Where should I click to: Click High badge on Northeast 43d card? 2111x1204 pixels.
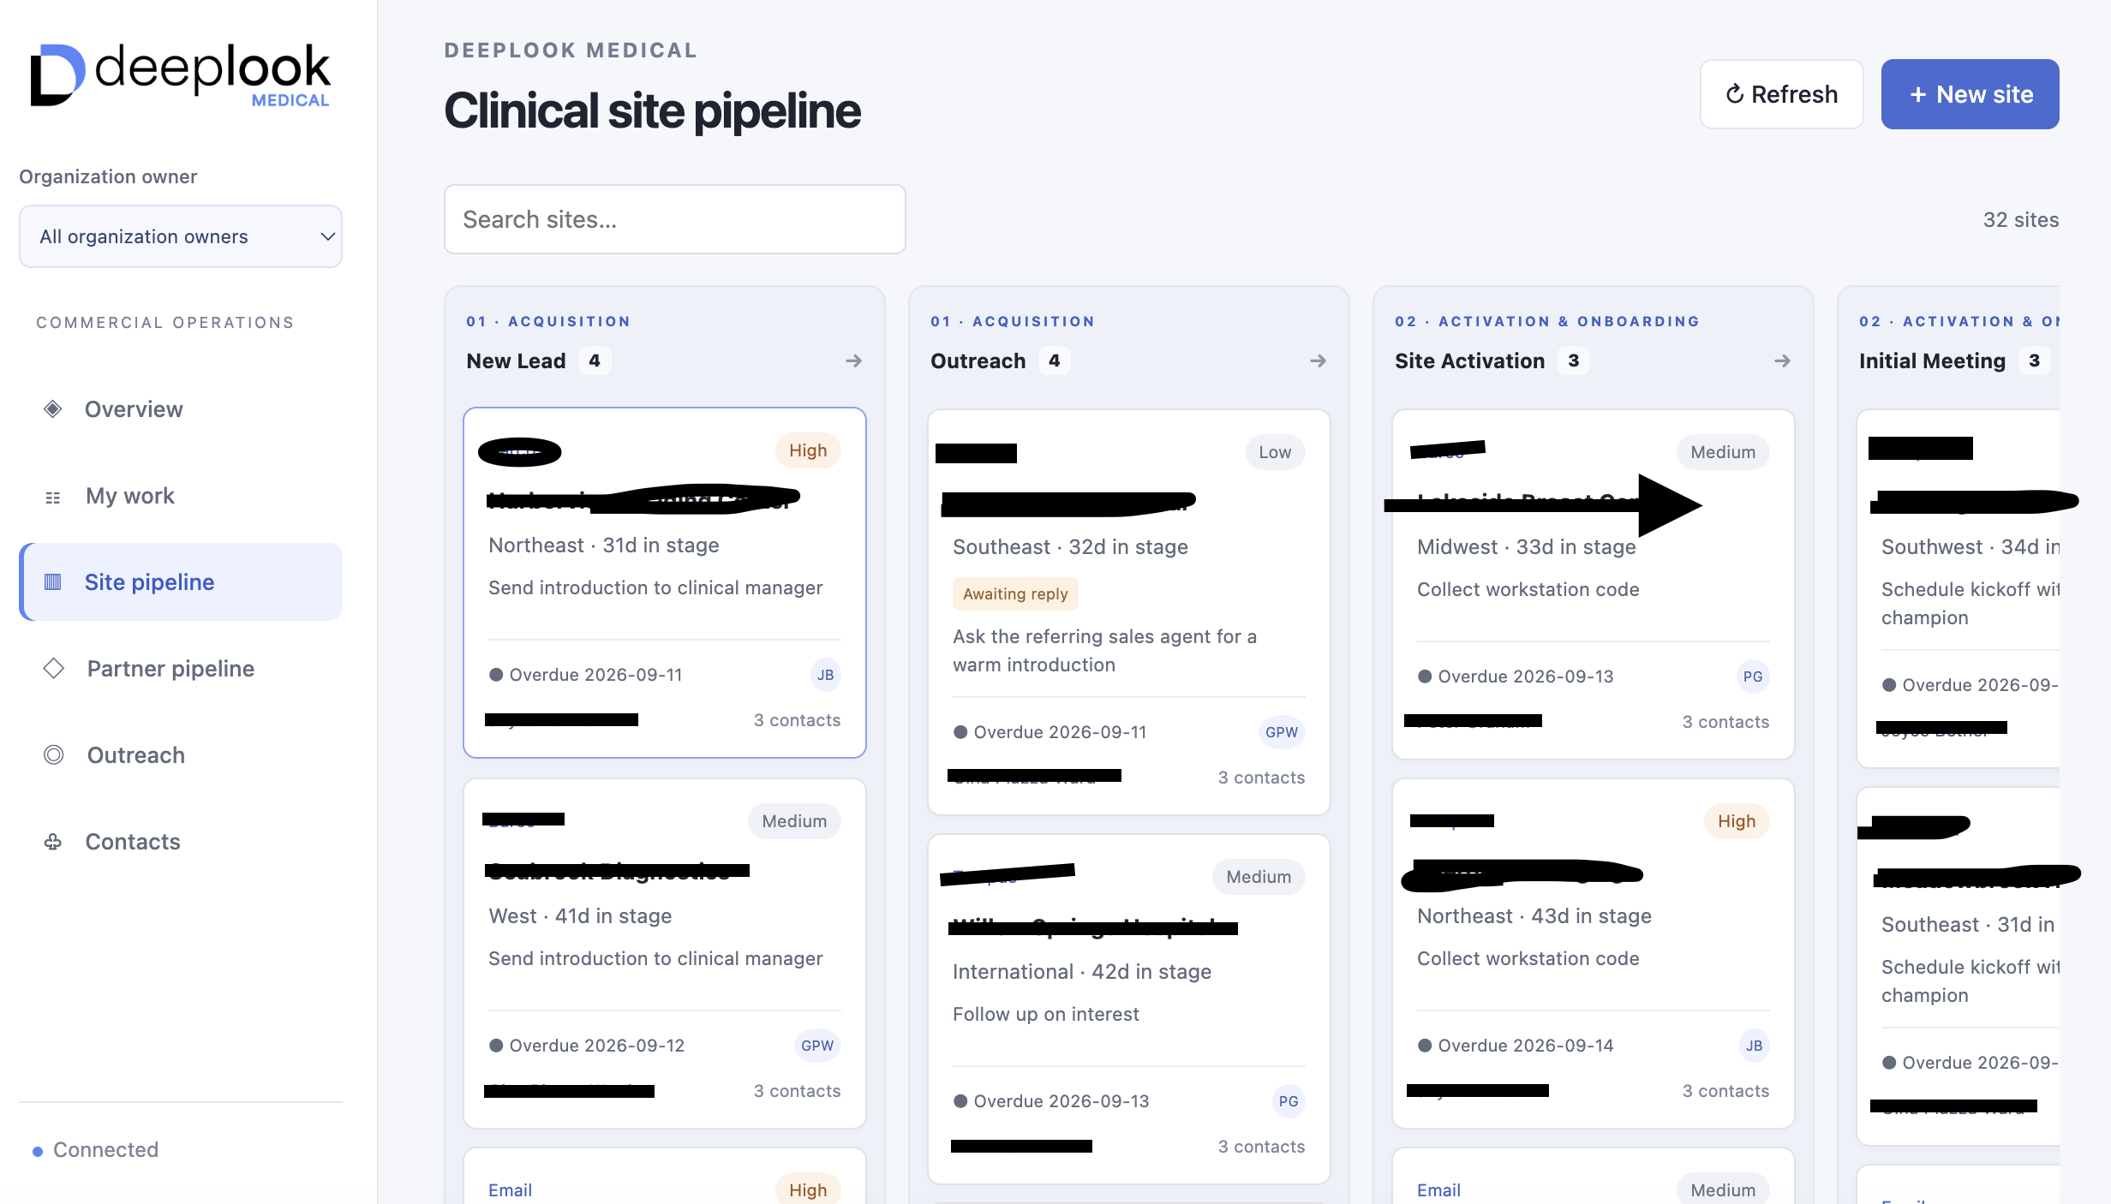pos(1737,821)
